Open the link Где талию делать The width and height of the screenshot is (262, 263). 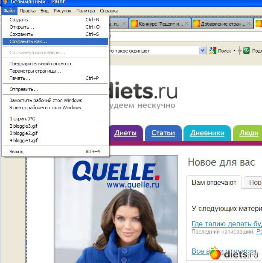click(226, 224)
